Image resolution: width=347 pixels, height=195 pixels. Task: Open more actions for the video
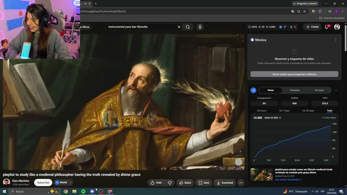tap(241, 183)
